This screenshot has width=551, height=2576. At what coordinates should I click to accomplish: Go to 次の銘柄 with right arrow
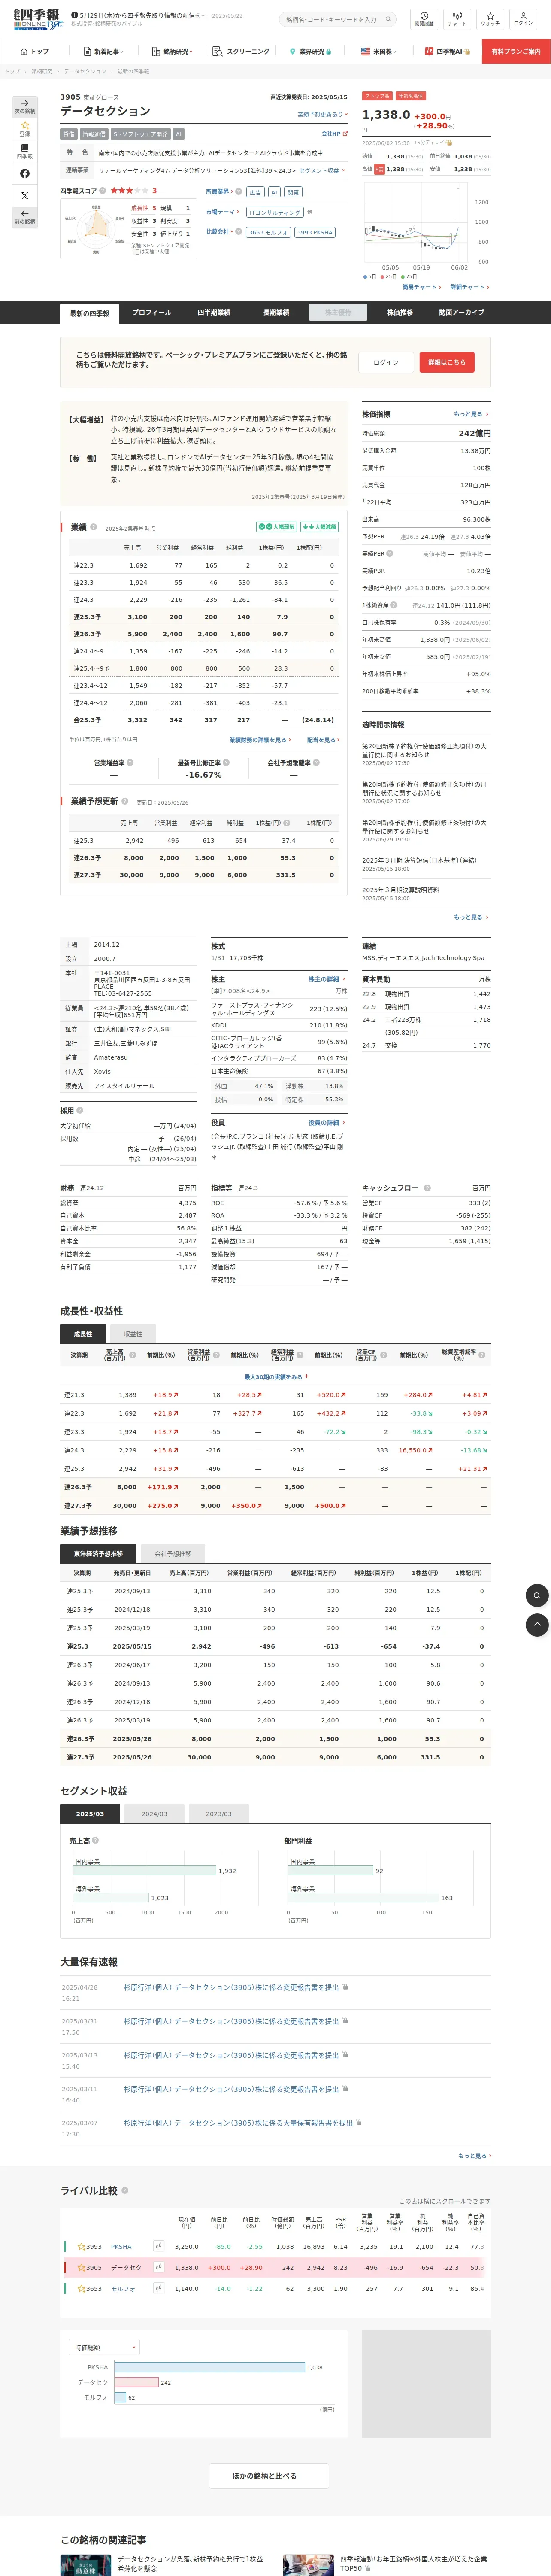[x=25, y=106]
